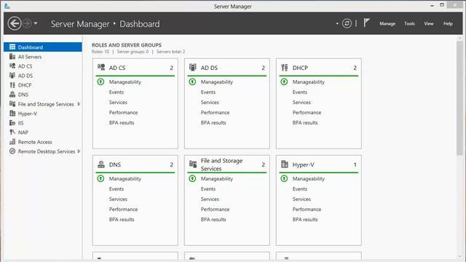Click the DNS tile icon
466x262 pixels.
pos(101,164)
